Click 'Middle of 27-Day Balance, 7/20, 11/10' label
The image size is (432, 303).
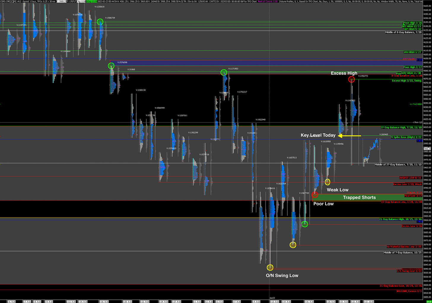(398, 165)
